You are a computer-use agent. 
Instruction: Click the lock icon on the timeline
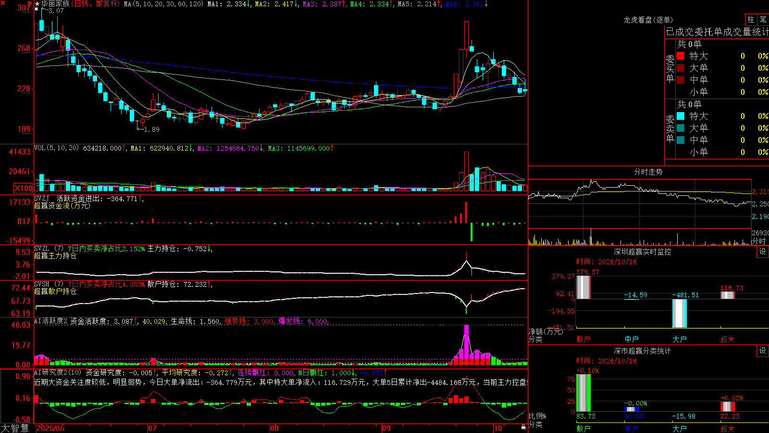523,427
